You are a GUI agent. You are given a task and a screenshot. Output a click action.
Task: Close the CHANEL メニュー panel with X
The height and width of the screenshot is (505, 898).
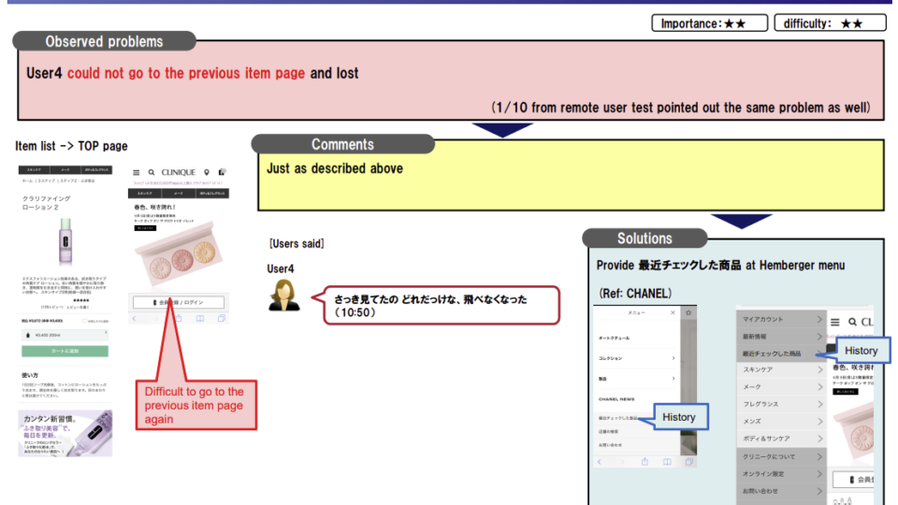(x=673, y=312)
